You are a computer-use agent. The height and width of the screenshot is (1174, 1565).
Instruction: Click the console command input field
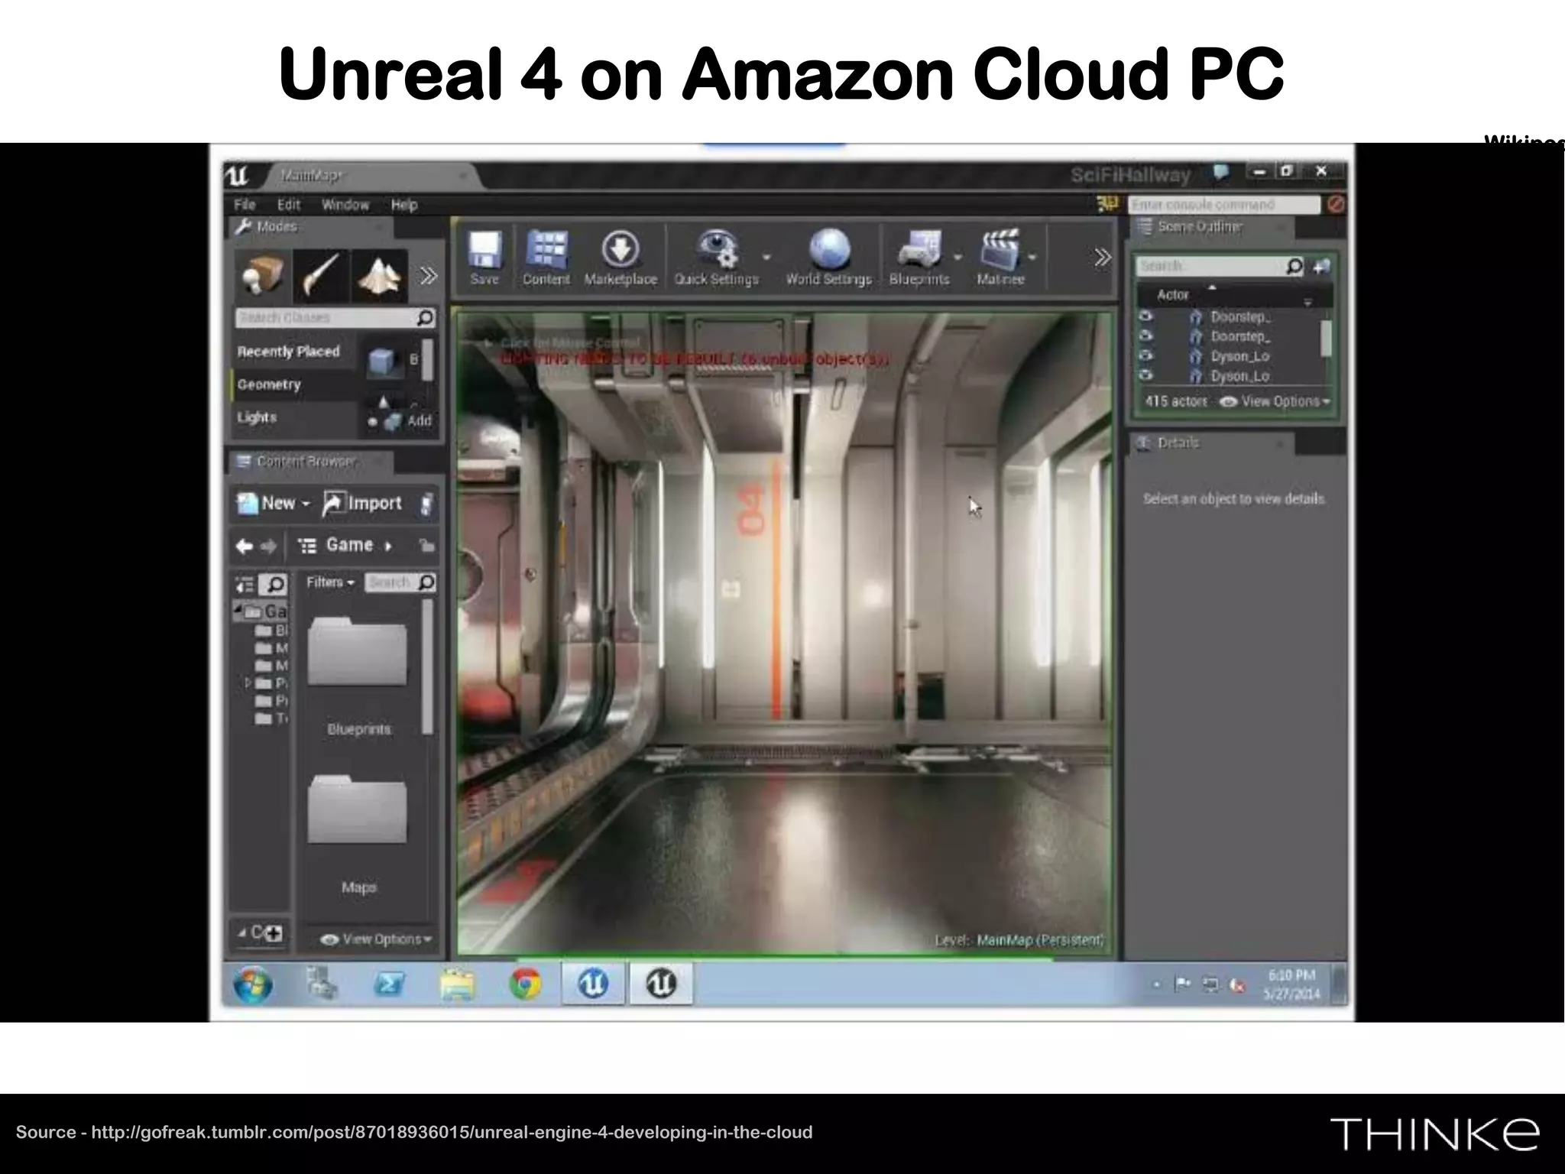(1224, 205)
